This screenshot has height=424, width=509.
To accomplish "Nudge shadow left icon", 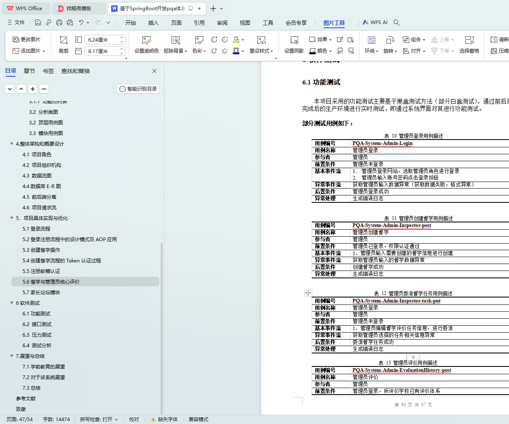I will click(340, 51).
